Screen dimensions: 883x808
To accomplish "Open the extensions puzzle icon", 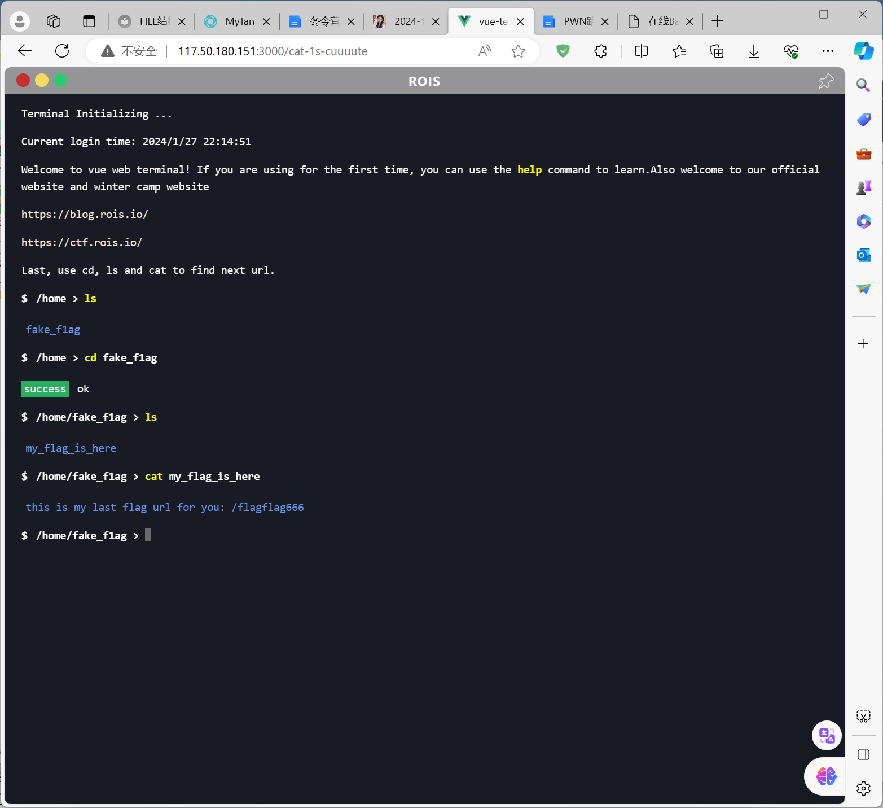I will pos(600,51).
